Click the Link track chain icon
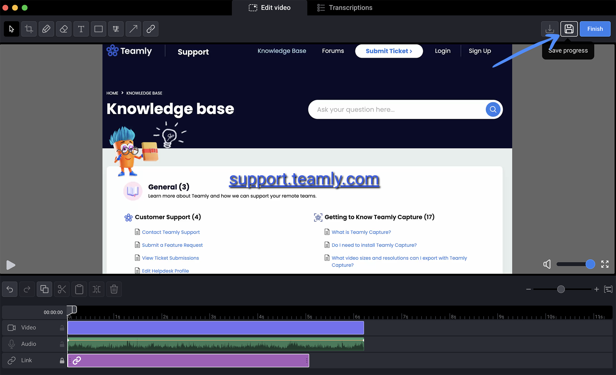616x375 pixels. point(12,360)
